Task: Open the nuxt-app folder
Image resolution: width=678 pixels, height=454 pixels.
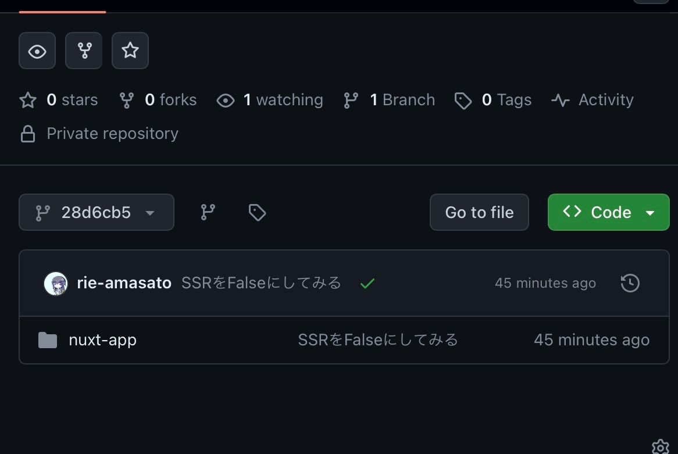Action: tap(102, 339)
